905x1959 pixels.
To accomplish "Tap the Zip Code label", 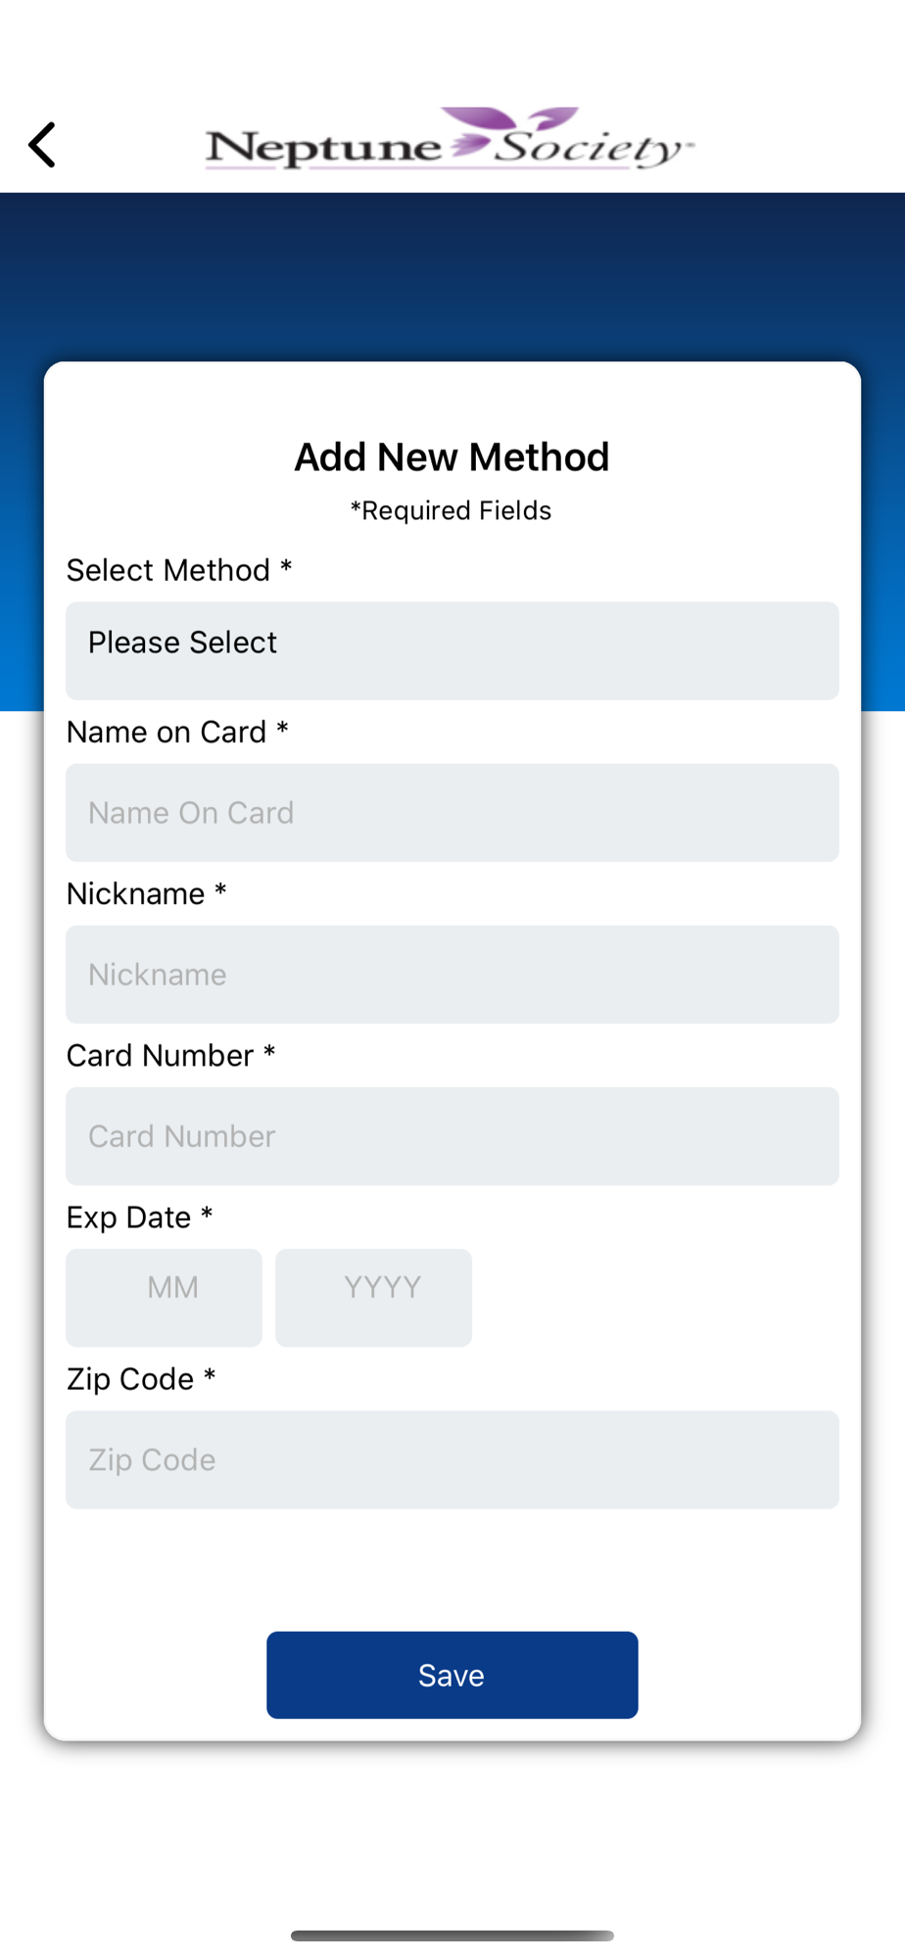I will point(141,1378).
